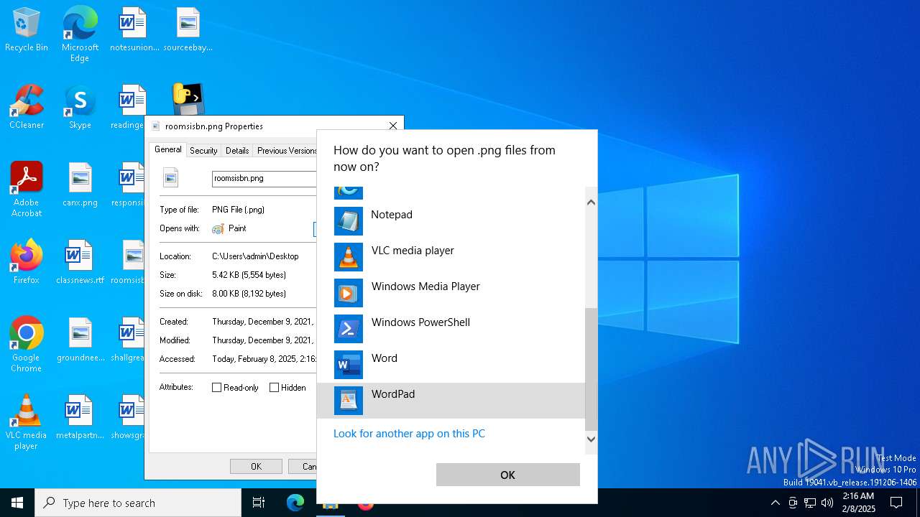Click the roomsisbn.png filename field

pyautogui.click(x=264, y=178)
